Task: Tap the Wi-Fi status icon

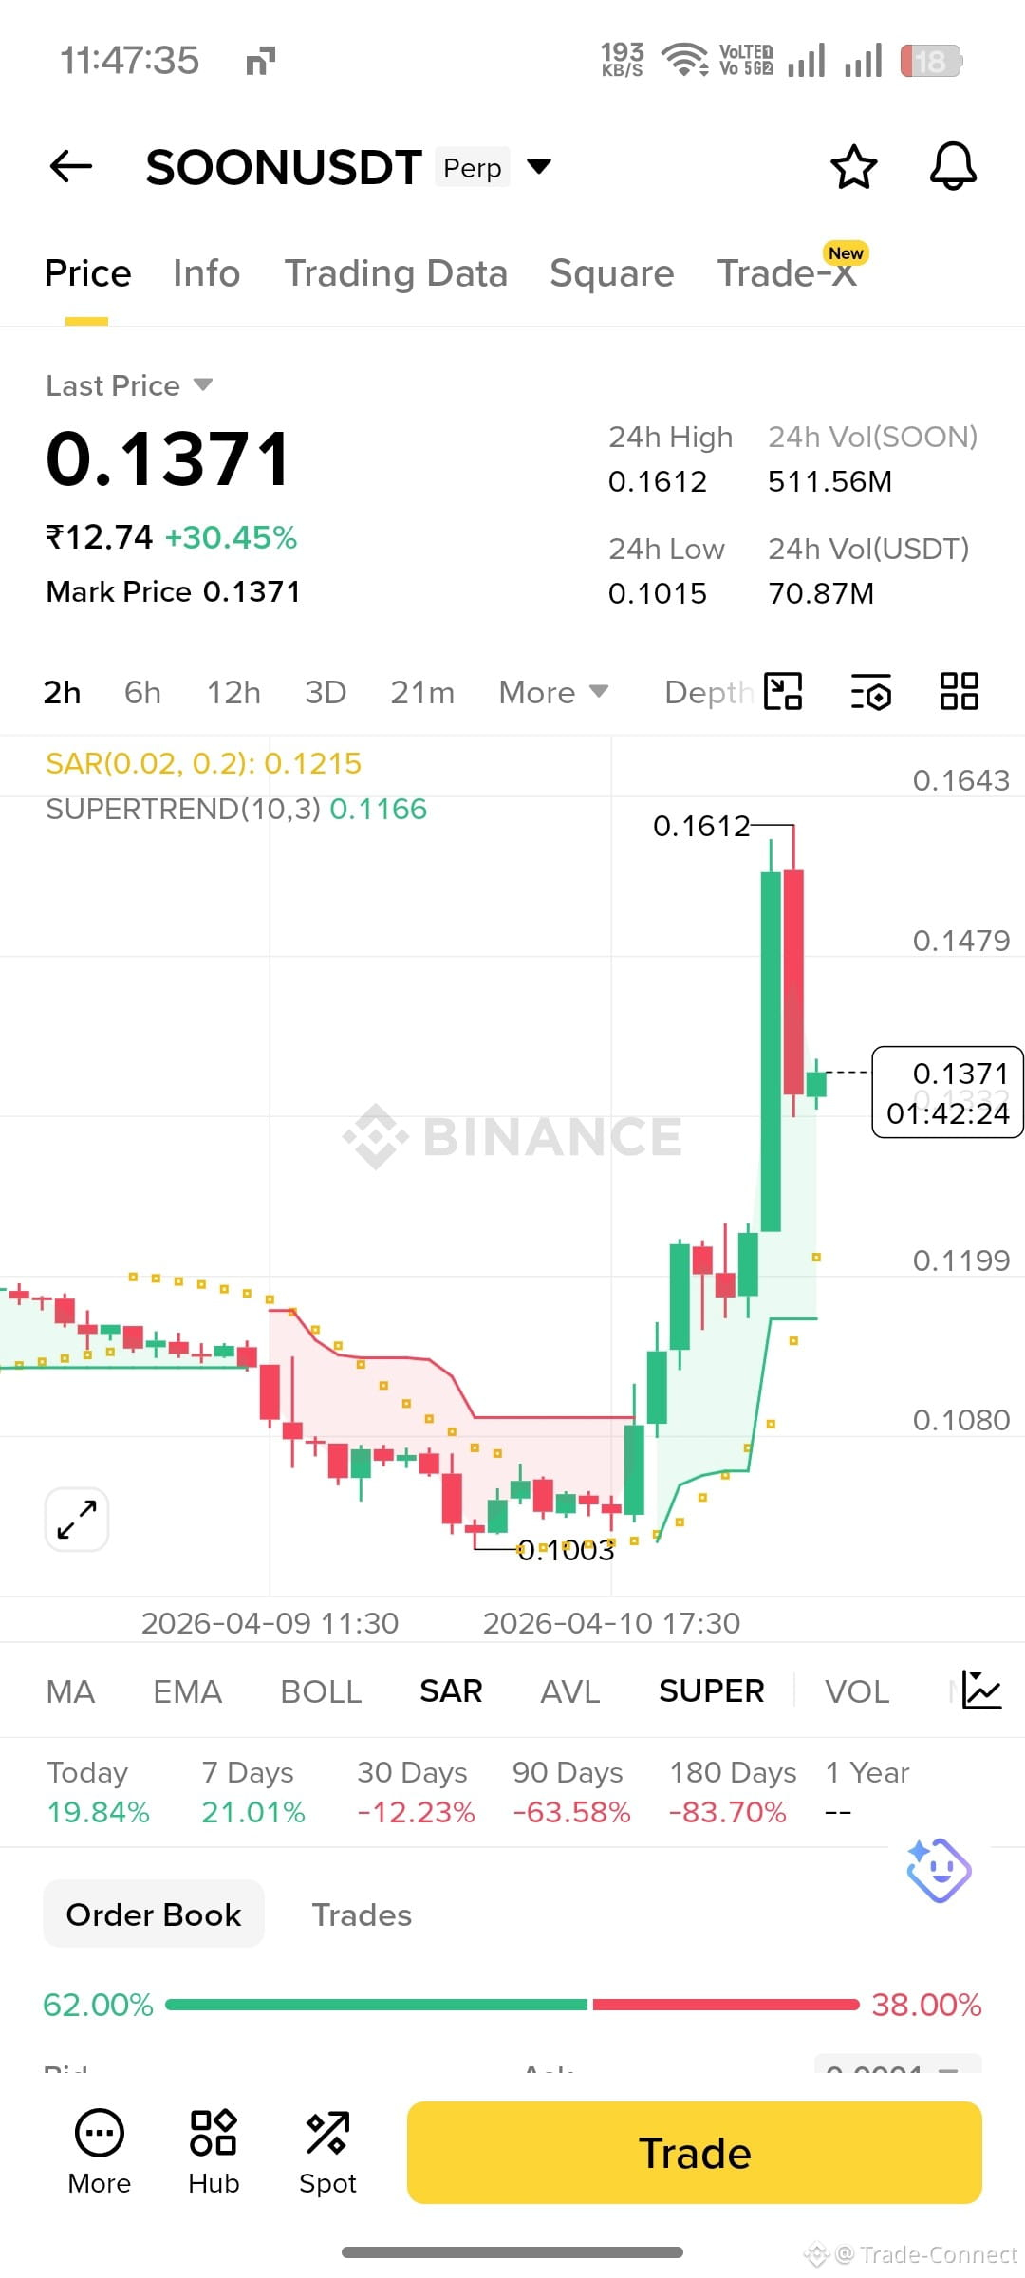Action: coord(684,60)
